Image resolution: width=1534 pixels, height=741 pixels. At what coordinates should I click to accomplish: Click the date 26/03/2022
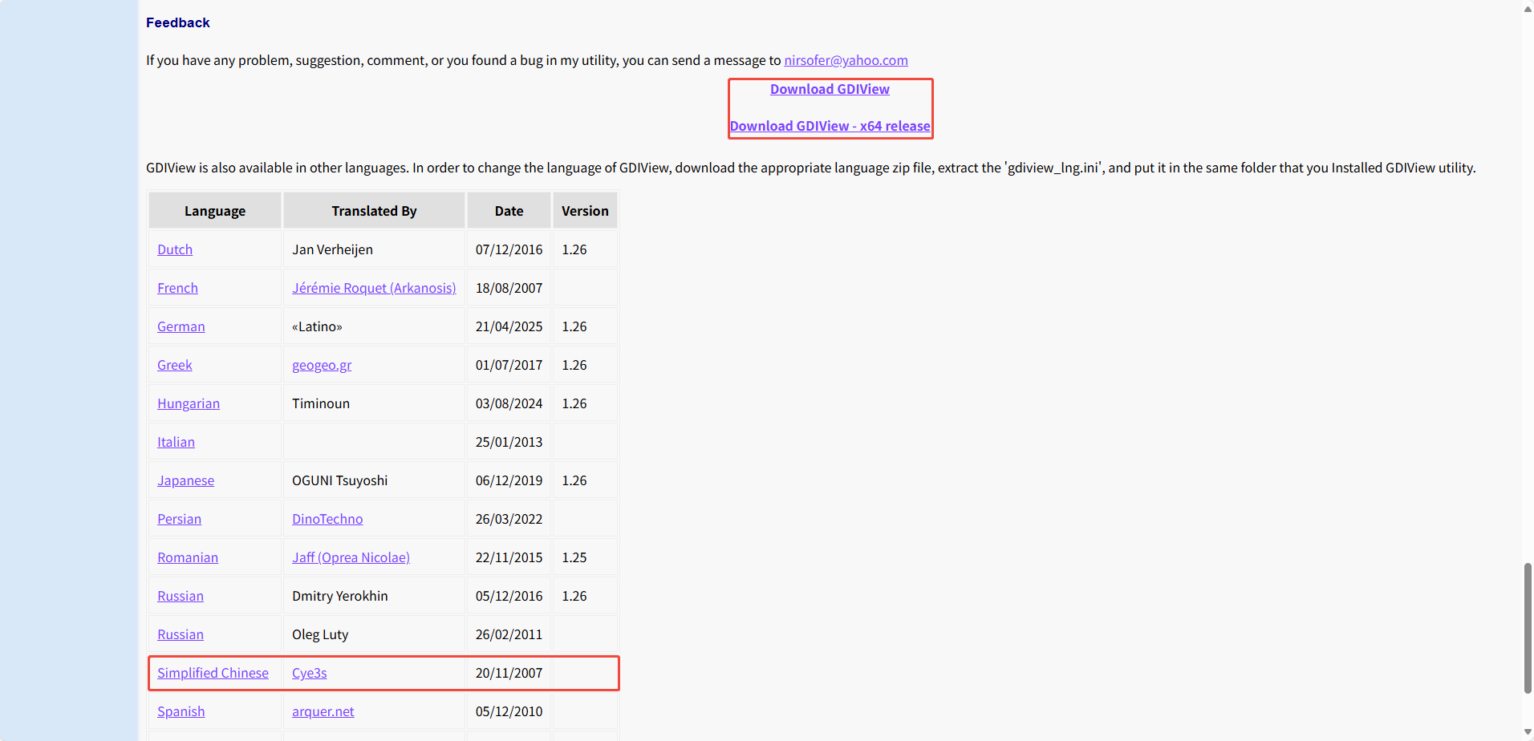tap(509, 519)
